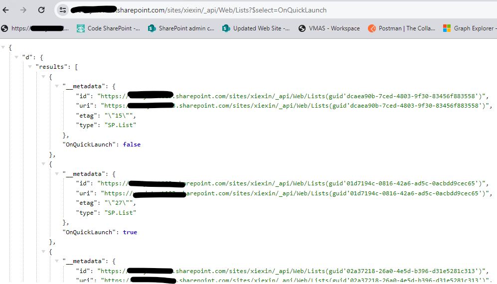The image size is (497, 284).
Task: Collapse the first result object
Action: tap(43, 76)
